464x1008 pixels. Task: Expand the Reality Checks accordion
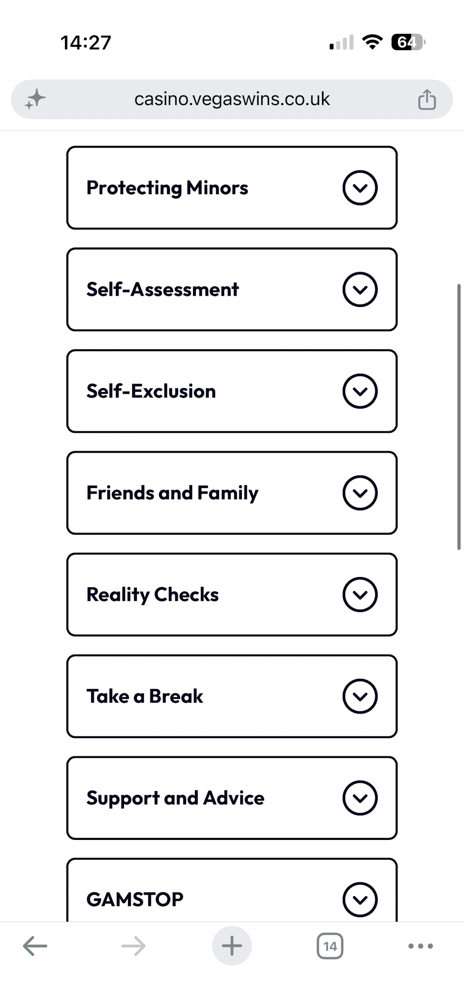tap(232, 594)
